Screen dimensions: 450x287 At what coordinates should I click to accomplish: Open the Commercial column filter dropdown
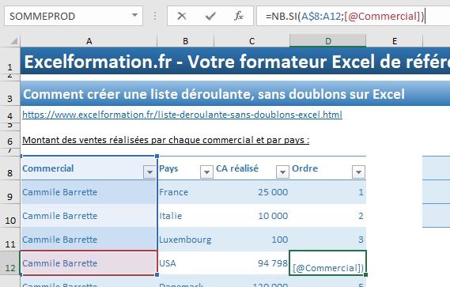149,172
